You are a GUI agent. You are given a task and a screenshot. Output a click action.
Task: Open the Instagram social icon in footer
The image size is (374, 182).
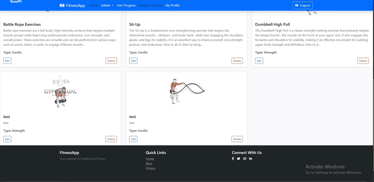[x=245, y=159]
